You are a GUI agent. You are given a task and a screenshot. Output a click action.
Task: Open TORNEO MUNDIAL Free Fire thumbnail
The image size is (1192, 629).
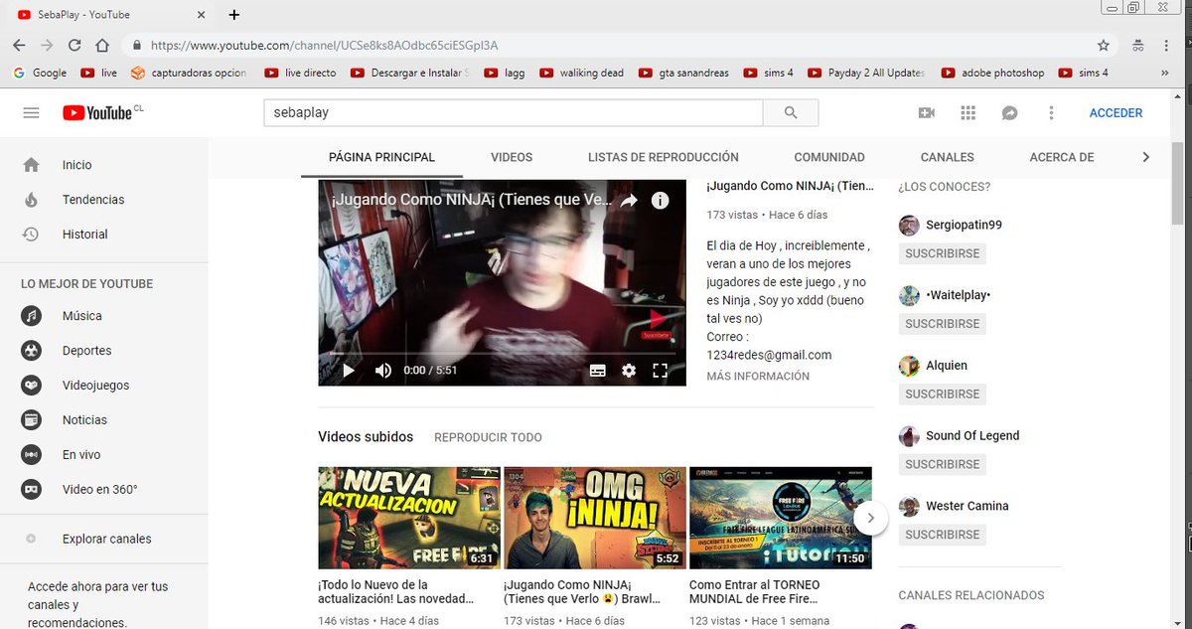pyautogui.click(x=781, y=518)
